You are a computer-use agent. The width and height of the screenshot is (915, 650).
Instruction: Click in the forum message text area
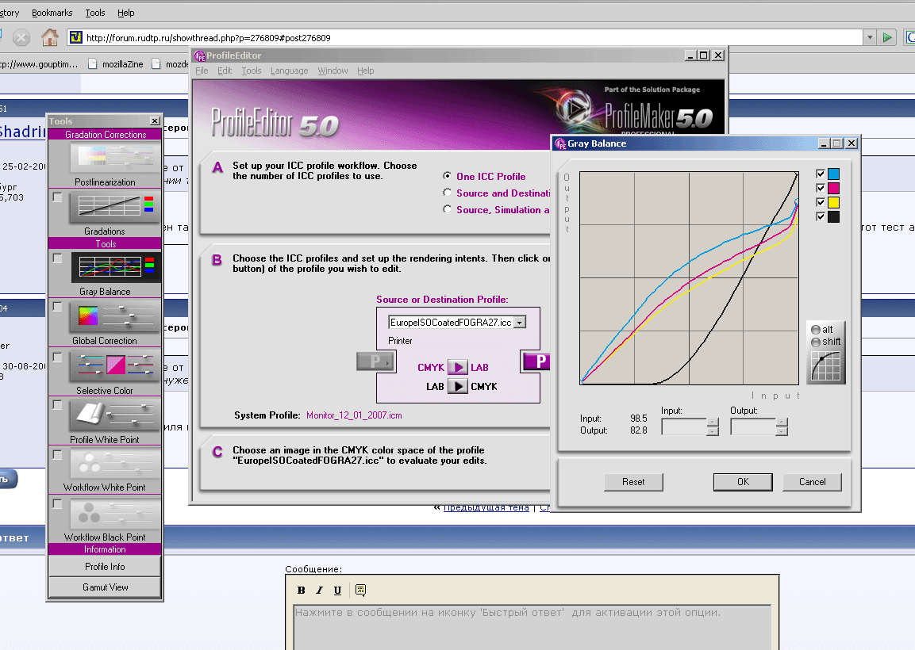[532, 627]
